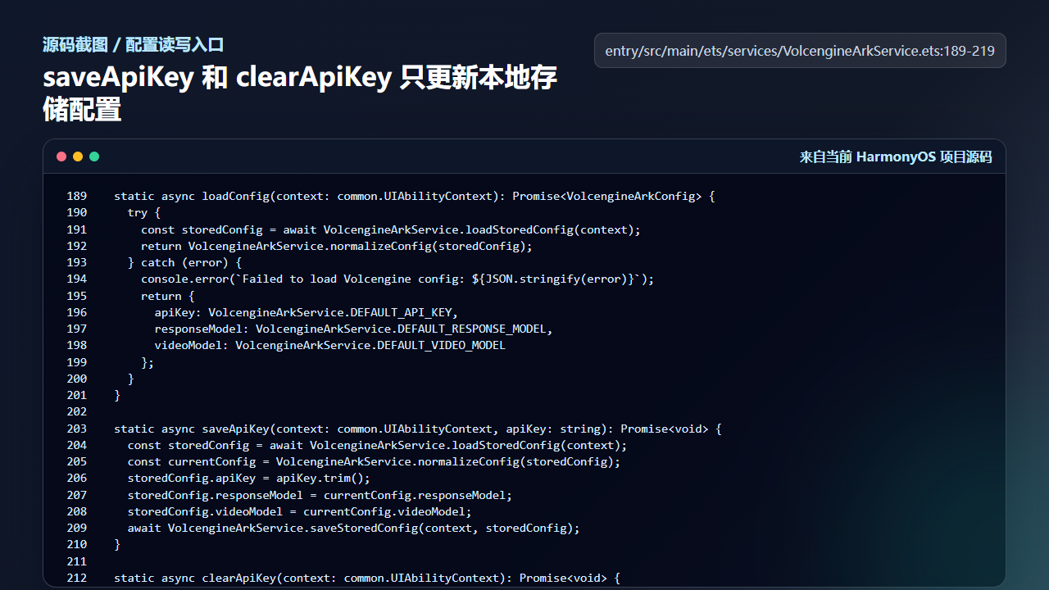This screenshot has width=1049, height=590.
Task: Click the 'storedConfig.videoModel' assignment line
Action: click(x=300, y=511)
